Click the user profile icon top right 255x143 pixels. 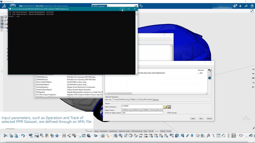(x=235, y=6)
